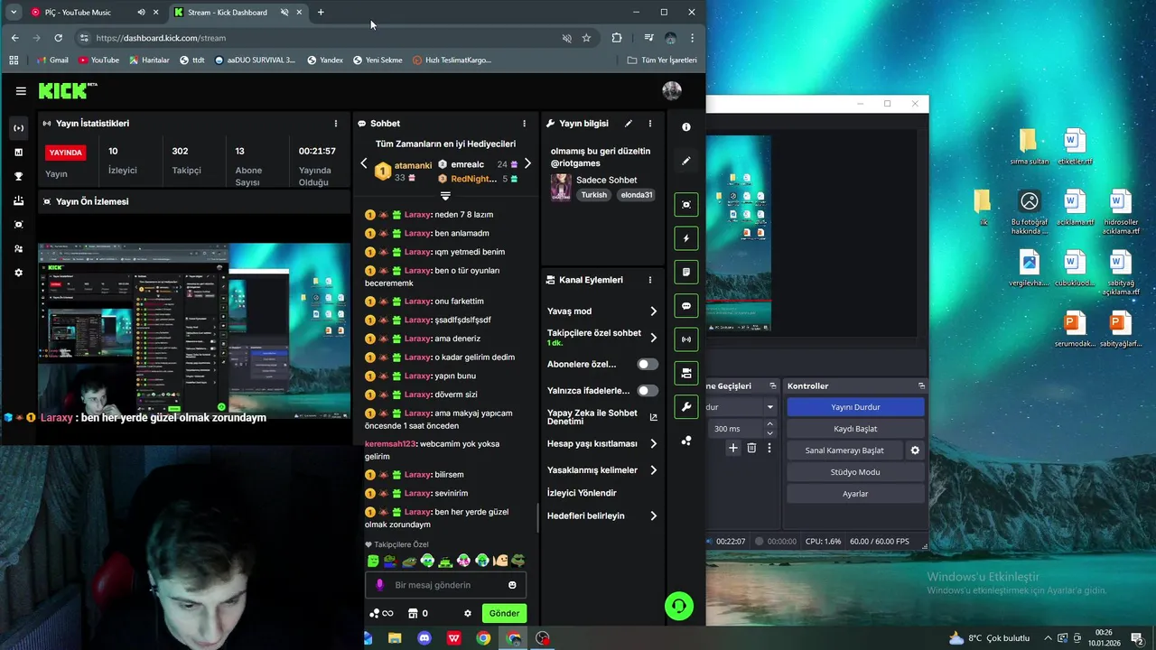Viewport: 1156px width, 650px height.
Task: Open Tüm Yer İşaretleri folder
Action: (662, 60)
